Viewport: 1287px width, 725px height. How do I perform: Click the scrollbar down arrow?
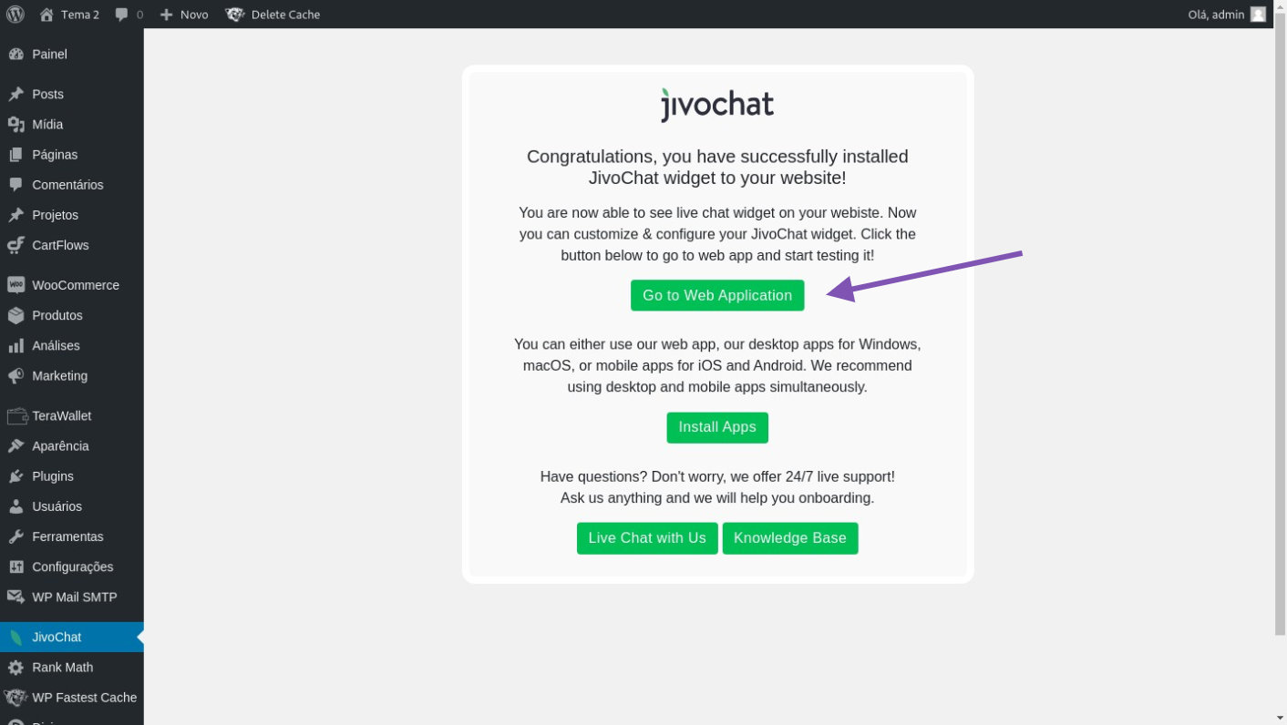tap(1280, 718)
